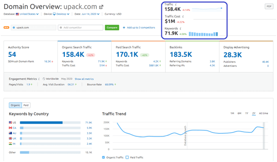Image resolution: width=277 pixels, height=162 pixels.
Task: Switch to the Paid tab
Action: click(x=26, y=105)
